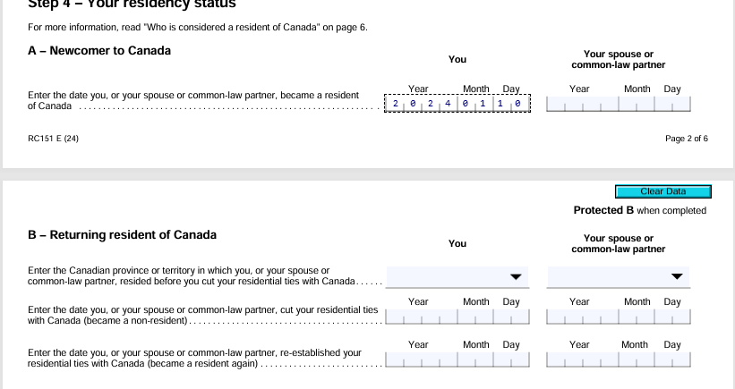Click your newcomer date Day field

510,105
